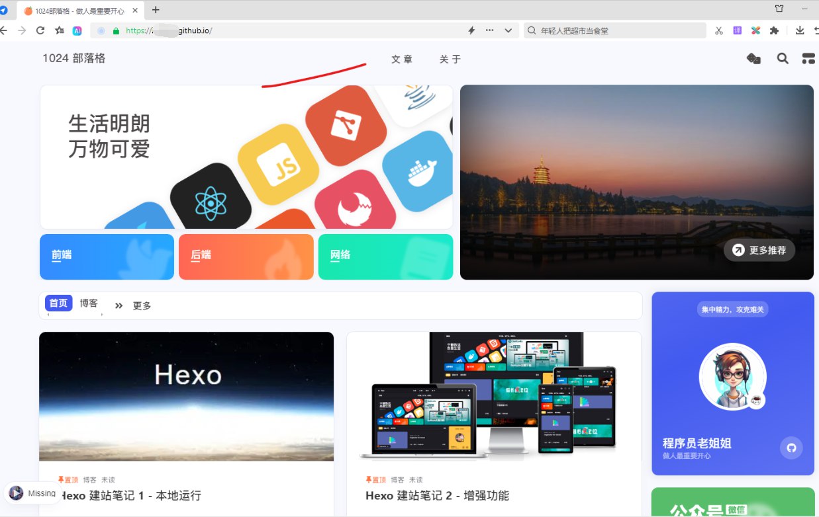Click the purple translate extension icon
This screenshot has width=819, height=517.
point(737,30)
